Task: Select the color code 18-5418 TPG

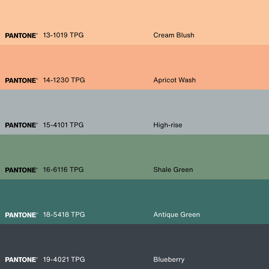Action: [64, 215]
